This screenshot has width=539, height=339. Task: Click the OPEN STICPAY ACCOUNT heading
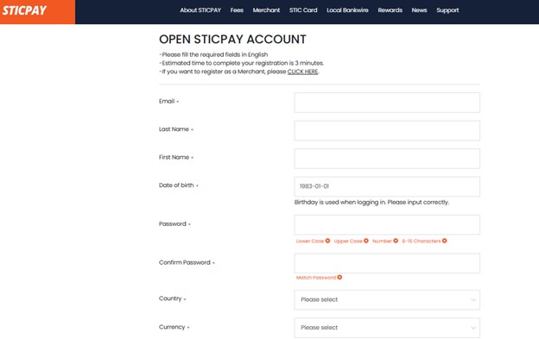(232, 39)
